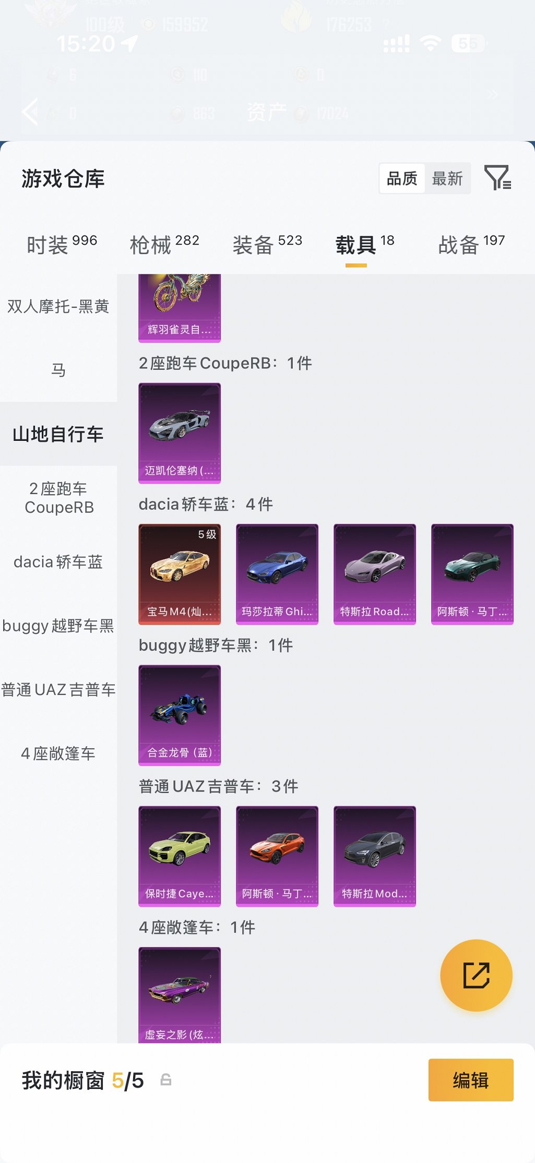Tap the lock icon beside 我的橱窗
Viewport: 535px width, 1163px height.
coord(166,1080)
